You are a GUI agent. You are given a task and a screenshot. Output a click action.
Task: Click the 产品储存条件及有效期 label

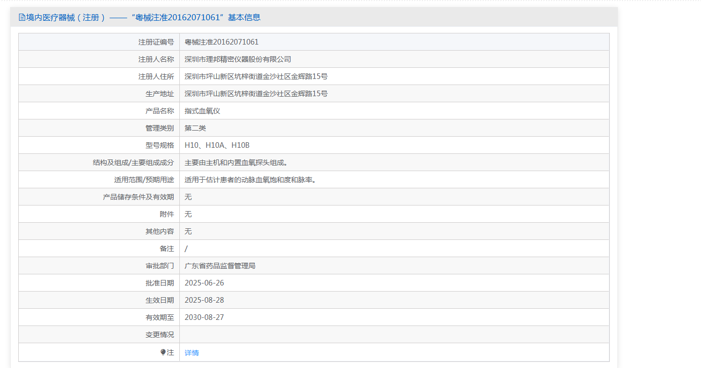click(x=139, y=197)
